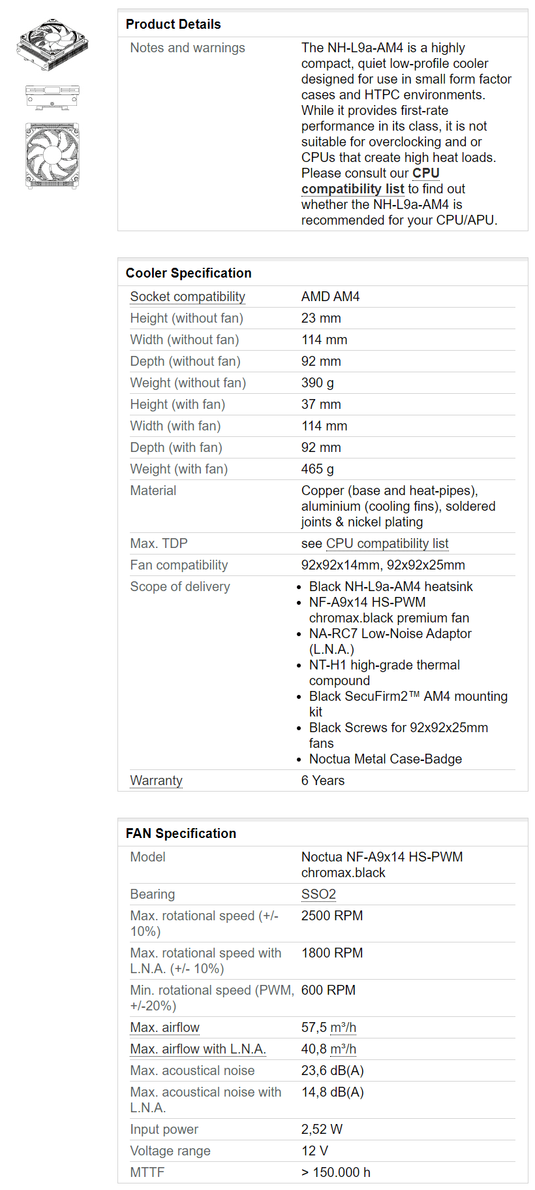Click the 2500 RPM max speed value
This screenshot has height=1190, width=535.
click(332, 916)
